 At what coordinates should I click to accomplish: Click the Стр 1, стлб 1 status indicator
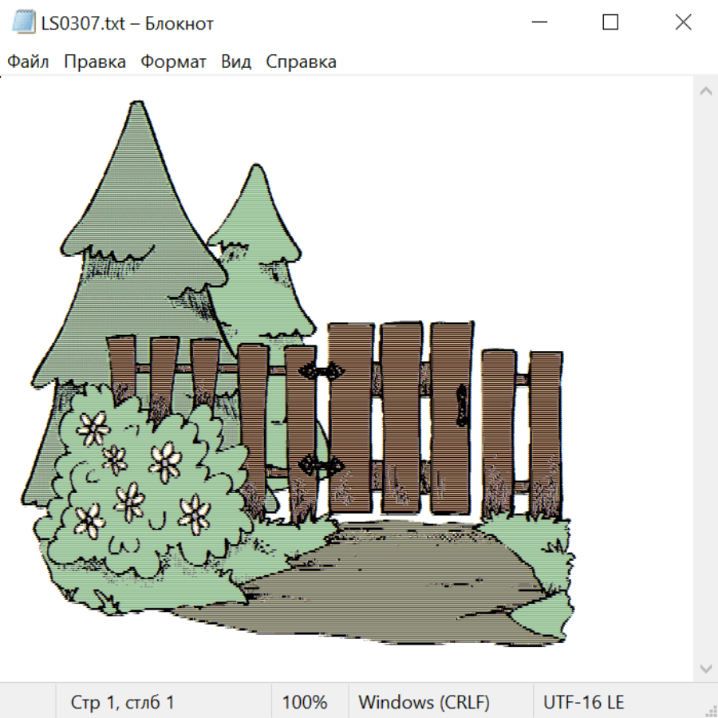point(123,703)
